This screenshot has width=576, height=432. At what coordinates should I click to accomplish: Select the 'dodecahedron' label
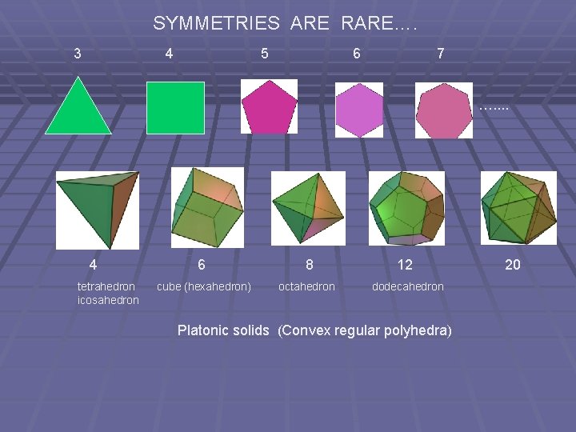tap(408, 286)
